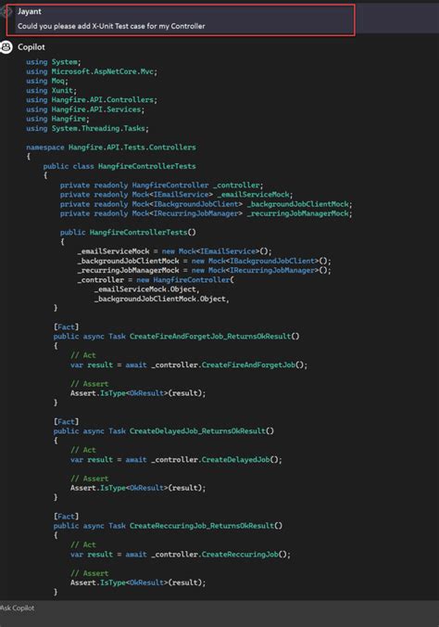Select the X-Unit Test case request message

[111, 26]
